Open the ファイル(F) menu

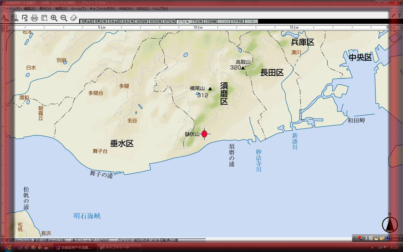point(11,9)
